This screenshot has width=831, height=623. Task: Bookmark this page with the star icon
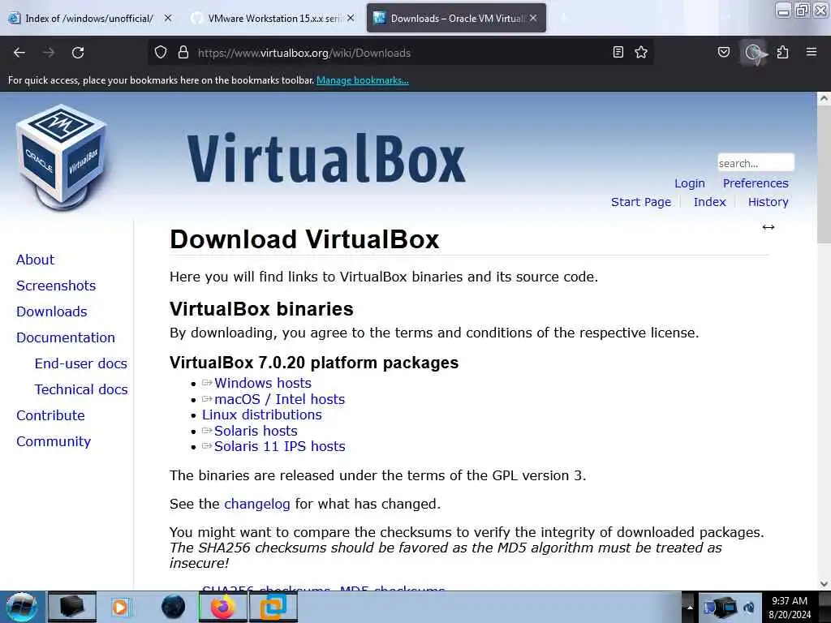[x=641, y=52]
